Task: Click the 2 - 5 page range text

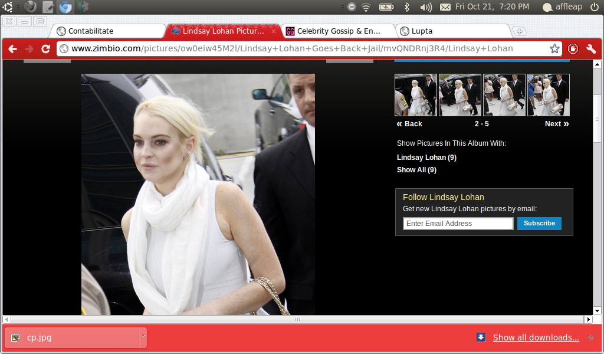Action: click(x=481, y=124)
